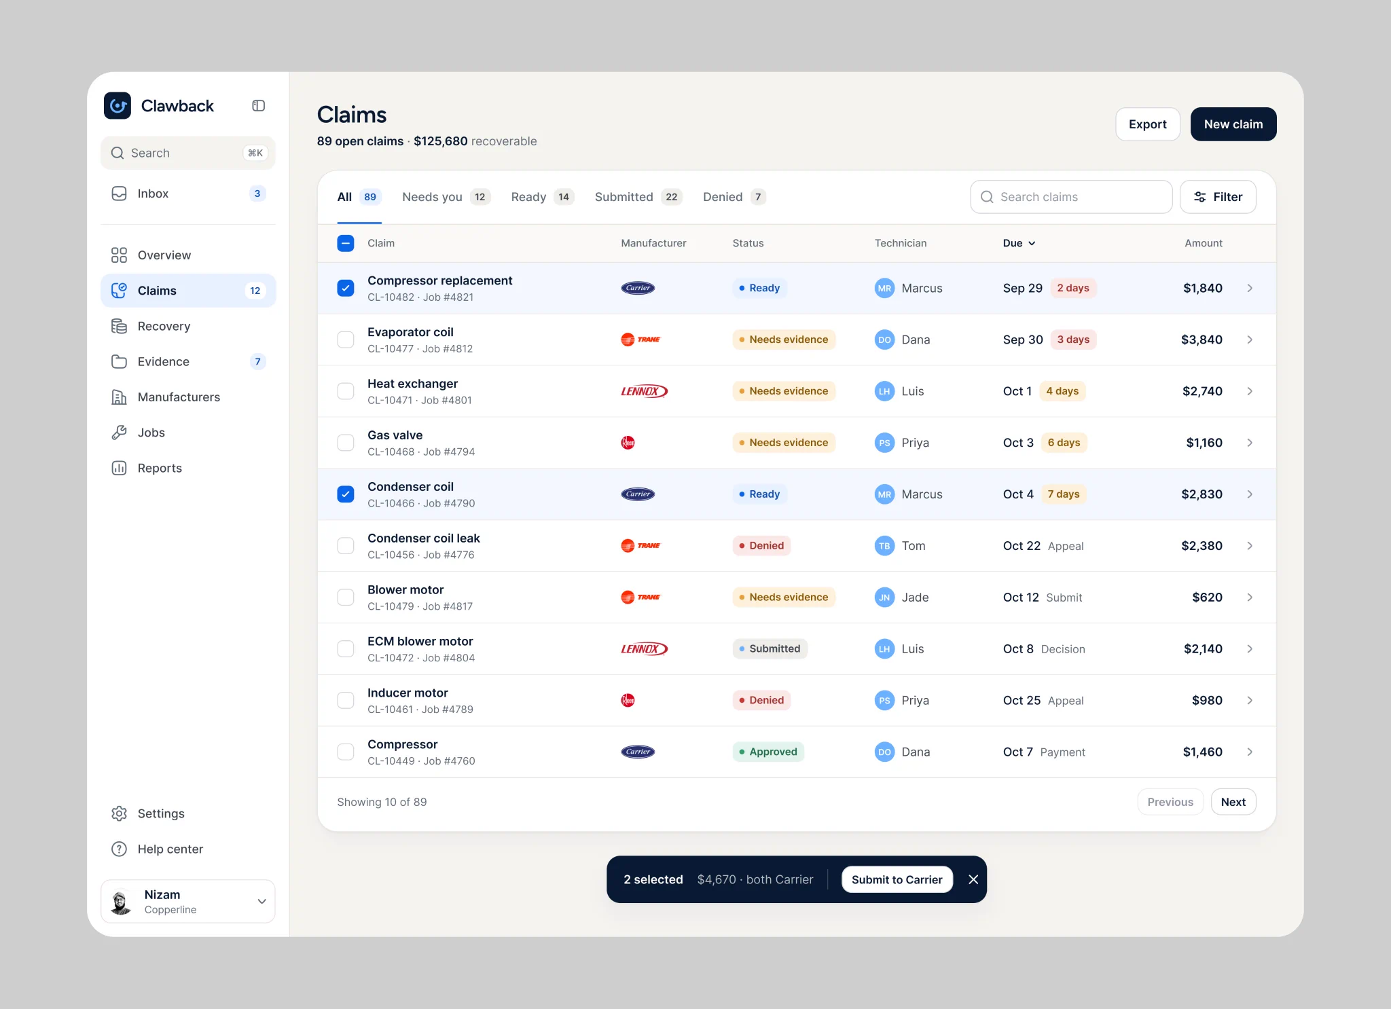Screen dimensions: 1391x1009
Task: Go to Overview in the sidebar
Action: (x=188, y=255)
